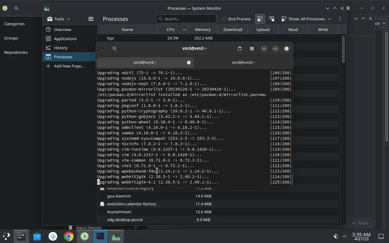Click the Show Desktop button in taskbar
This screenshot has width=389, height=243.
click(381, 236)
